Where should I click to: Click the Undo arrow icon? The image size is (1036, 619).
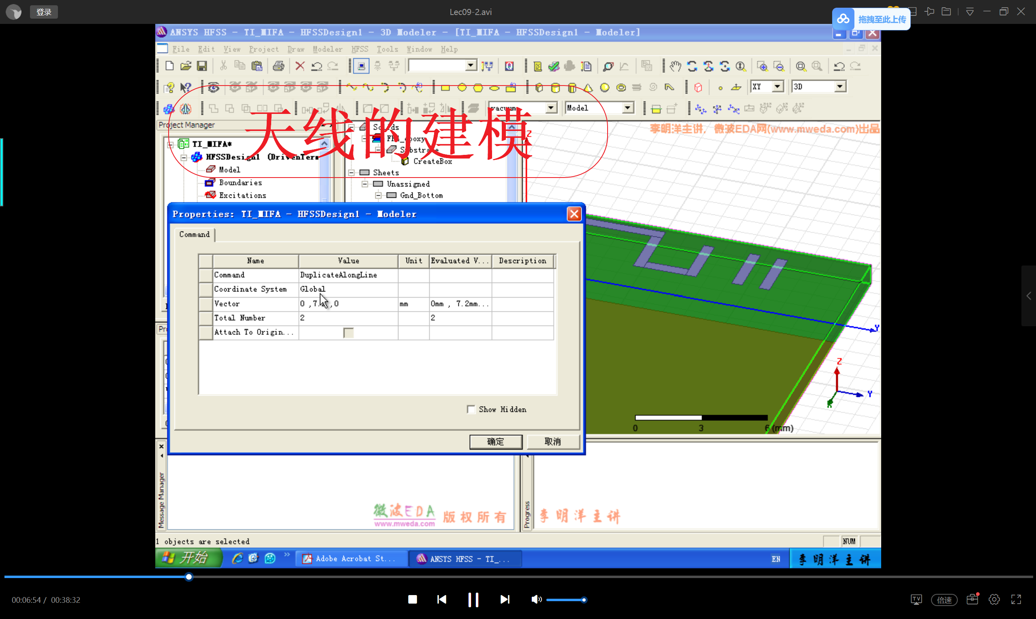(317, 66)
